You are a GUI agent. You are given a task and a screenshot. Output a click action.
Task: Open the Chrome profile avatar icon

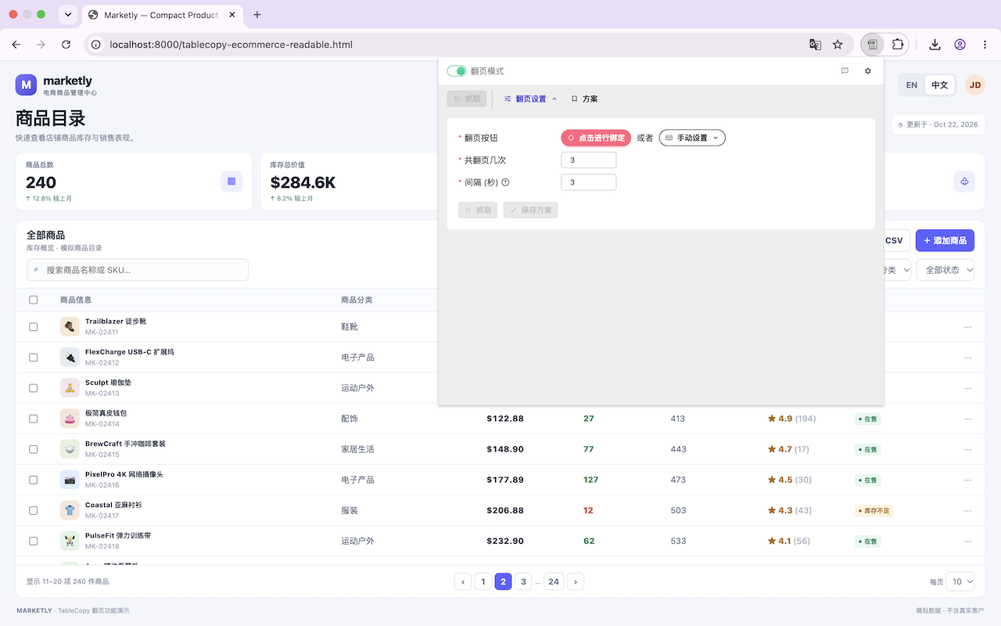960,45
